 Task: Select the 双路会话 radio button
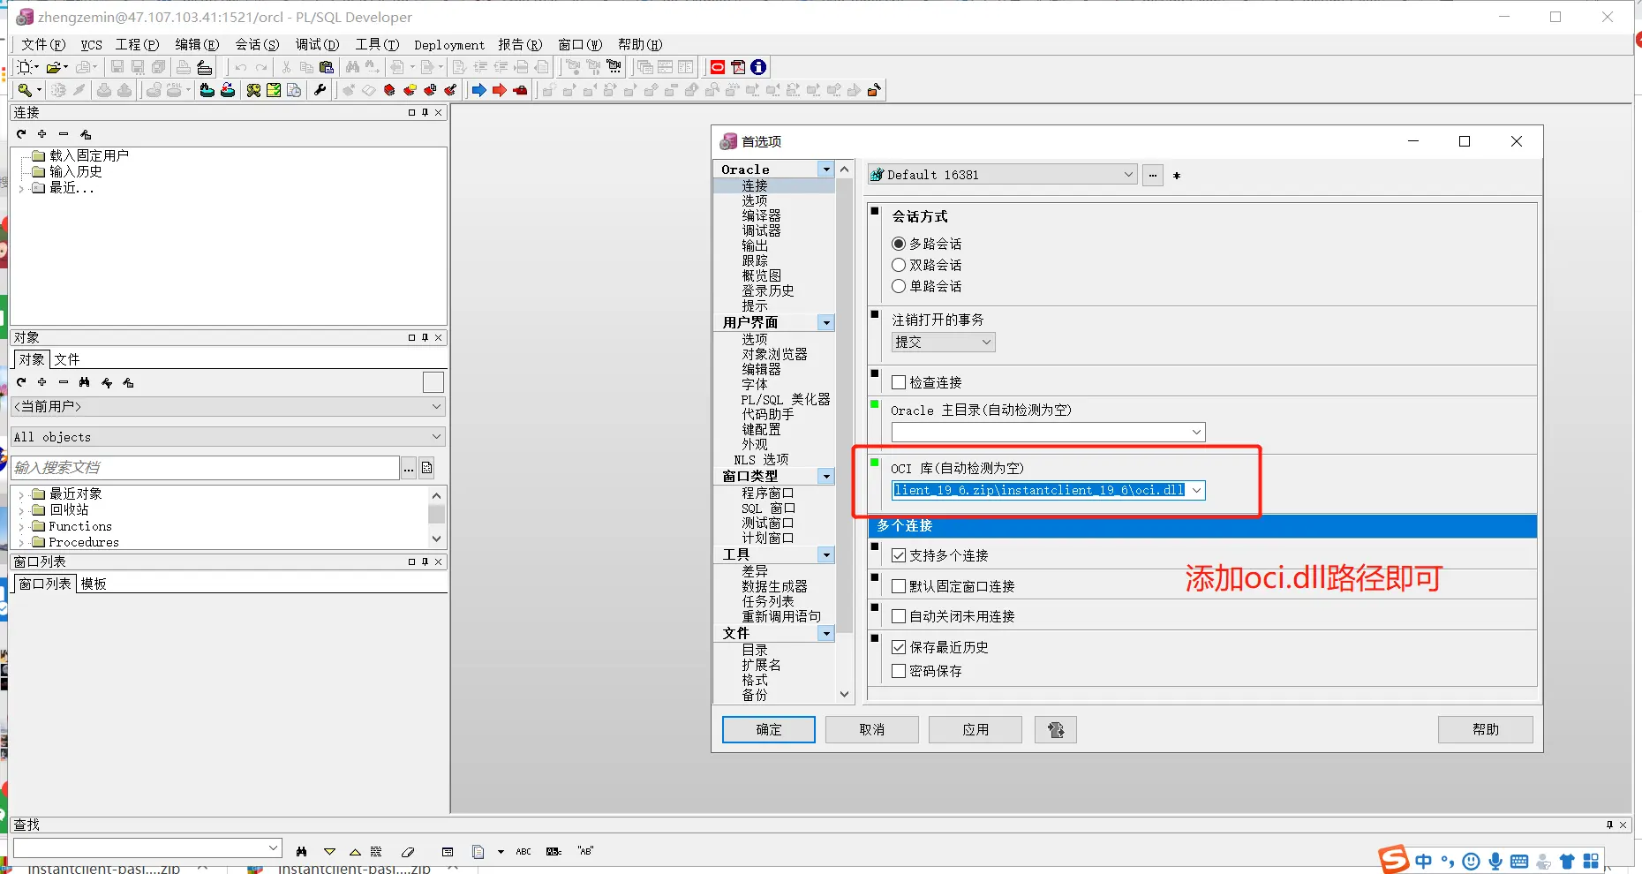point(899,265)
